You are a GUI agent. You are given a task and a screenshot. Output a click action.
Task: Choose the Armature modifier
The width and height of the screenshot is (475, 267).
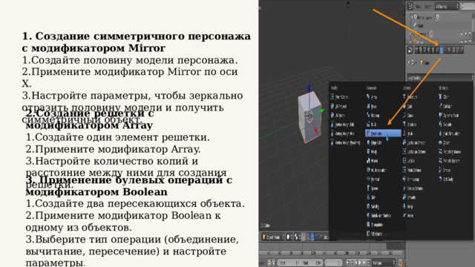point(410,97)
